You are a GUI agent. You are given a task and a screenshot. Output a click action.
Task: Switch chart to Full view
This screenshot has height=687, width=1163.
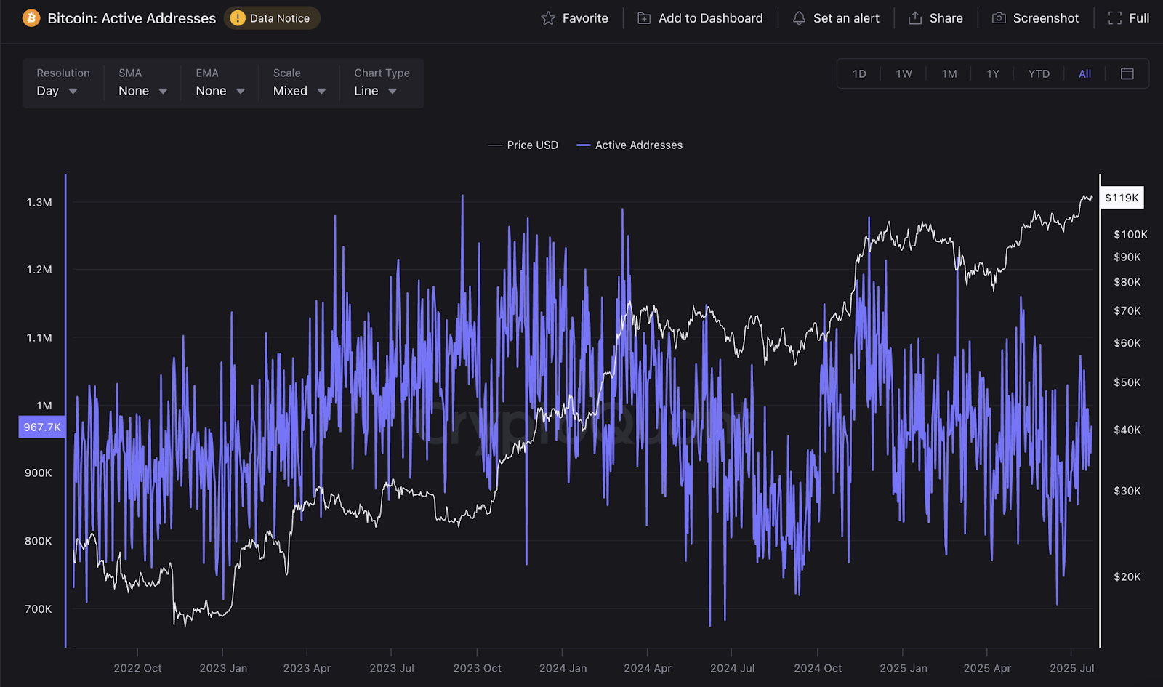[1139, 18]
